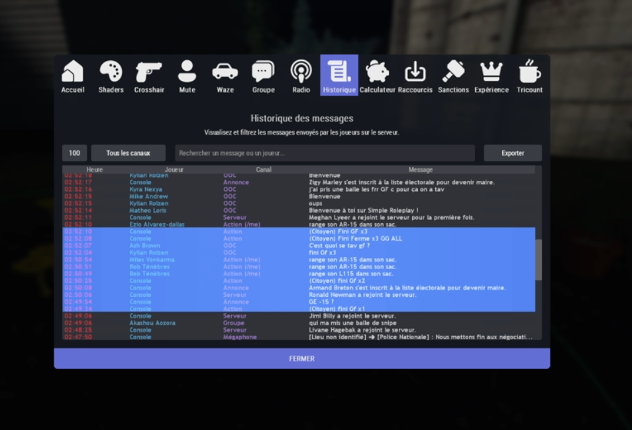632x430 pixels.
Task: Click the Jimi Billy a rejoint message
Action: 352,316
